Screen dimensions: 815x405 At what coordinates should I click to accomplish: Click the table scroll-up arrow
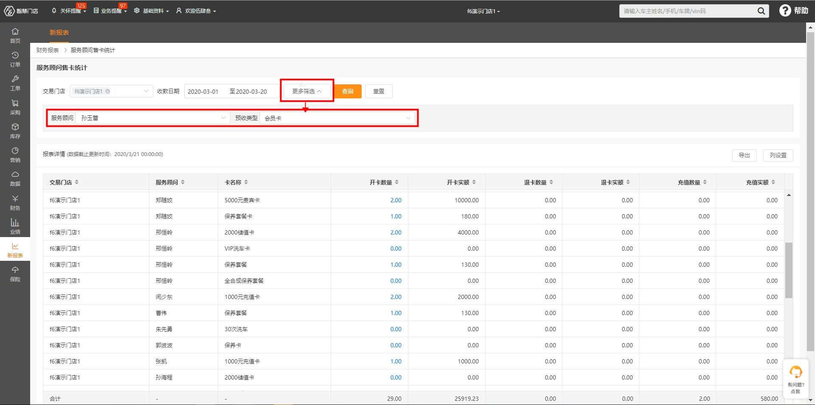pyautogui.click(x=789, y=195)
